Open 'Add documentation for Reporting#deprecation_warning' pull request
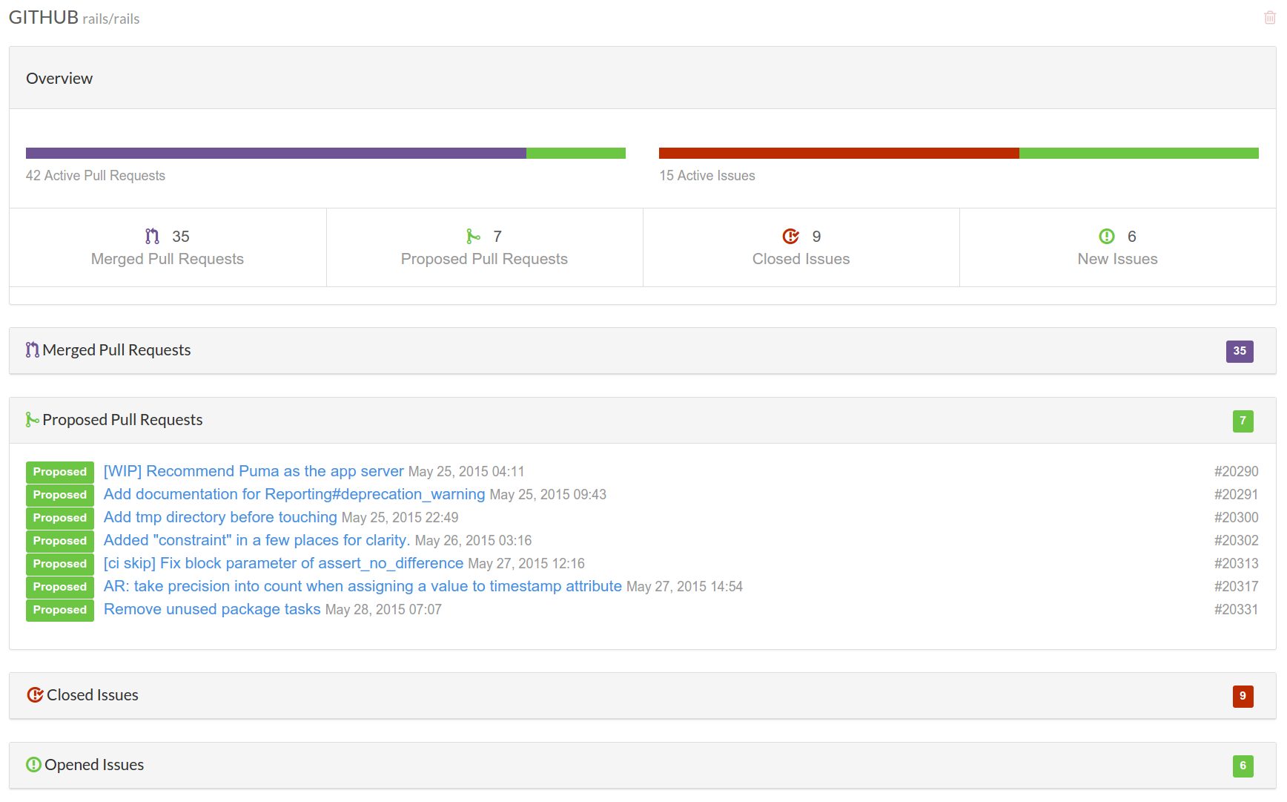The height and width of the screenshot is (802, 1287). (x=294, y=494)
